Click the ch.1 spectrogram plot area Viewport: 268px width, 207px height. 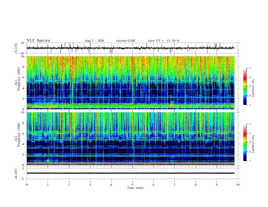click(131, 83)
